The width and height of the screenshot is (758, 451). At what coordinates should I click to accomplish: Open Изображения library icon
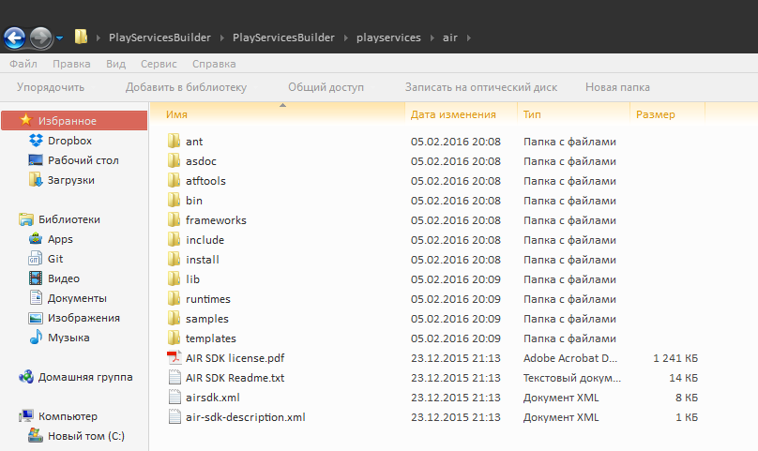coord(36,318)
